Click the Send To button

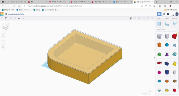coord(174,18)
